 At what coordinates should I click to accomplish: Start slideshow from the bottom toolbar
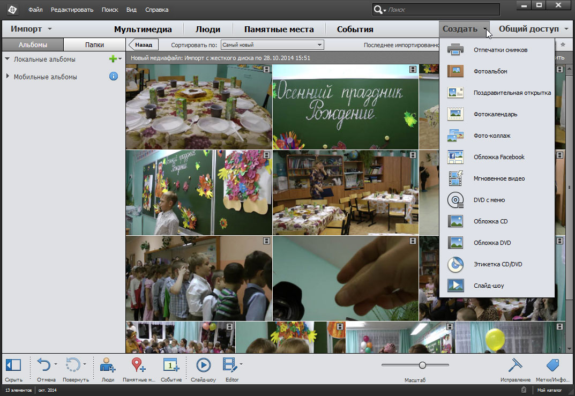tap(203, 365)
